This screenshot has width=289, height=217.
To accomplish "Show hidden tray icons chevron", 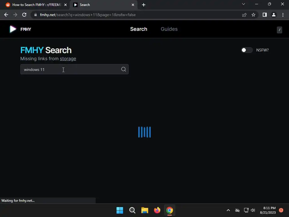I will pyautogui.click(x=228, y=210).
